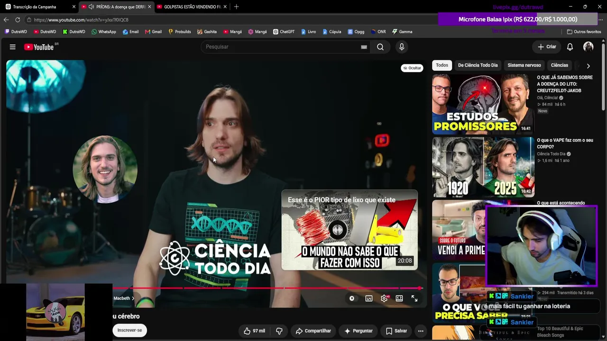
Task: Select the Todos filter chip
Action: (442, 65)
